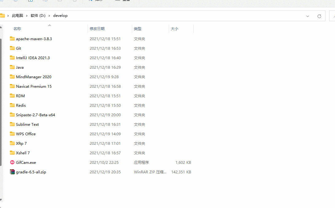Select the gradle-6.5-all.zip file name
This screenshot has width=335, height=208.
[31, 172]
